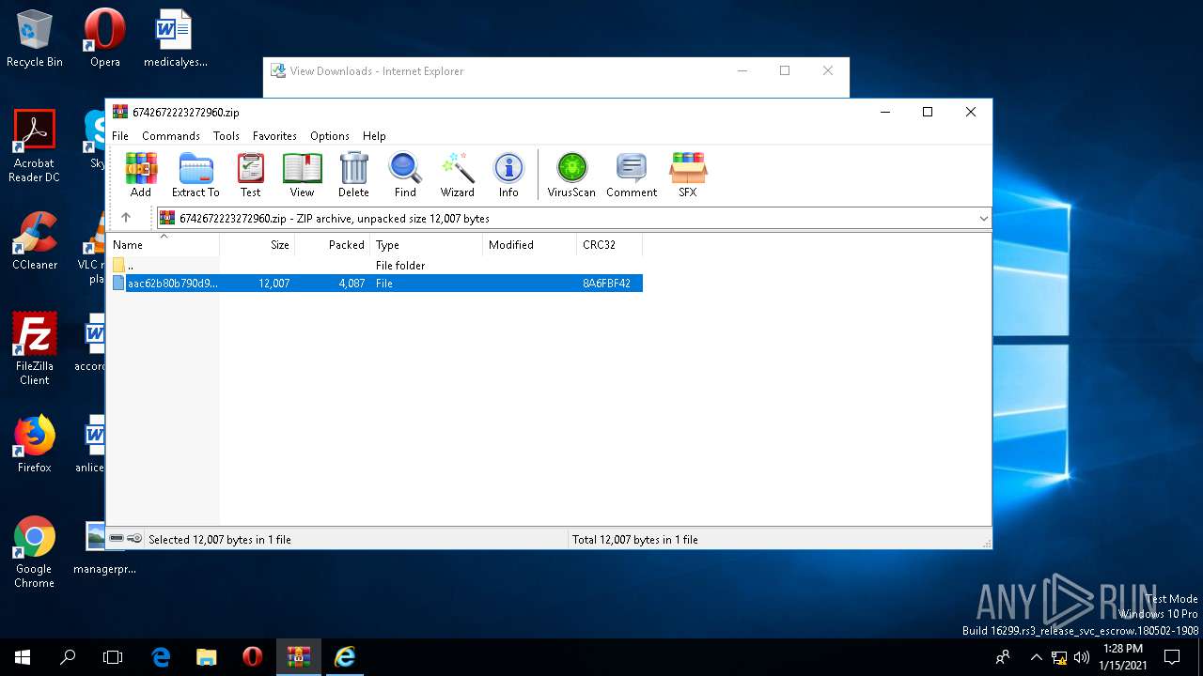Expand the archive path dropdown arrow
Image resolution: width=1203 pixels, height=676 pixels.
click(x=983, y=218)
